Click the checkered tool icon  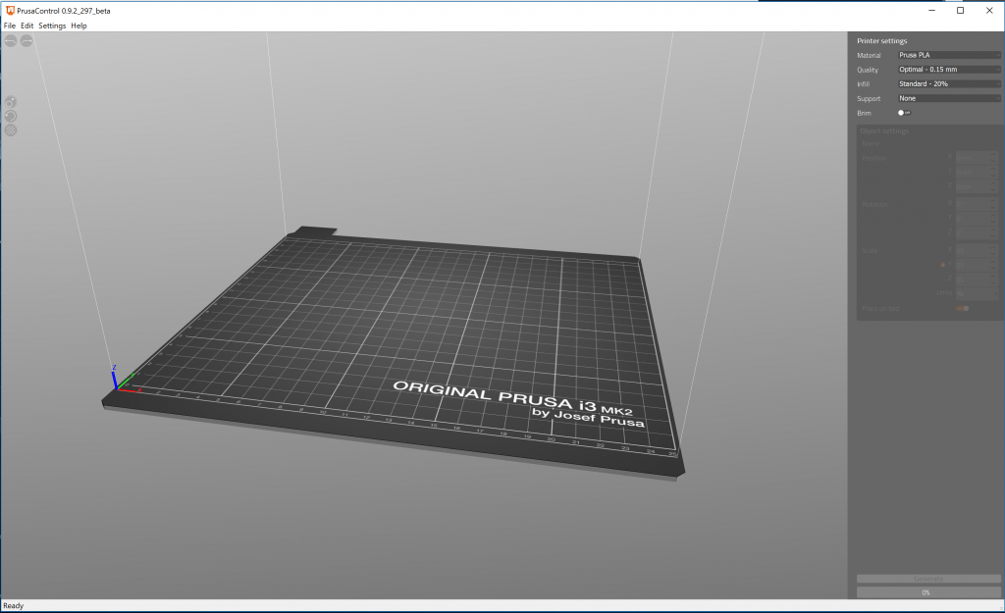pyautogui.click(x=11, y=130)
